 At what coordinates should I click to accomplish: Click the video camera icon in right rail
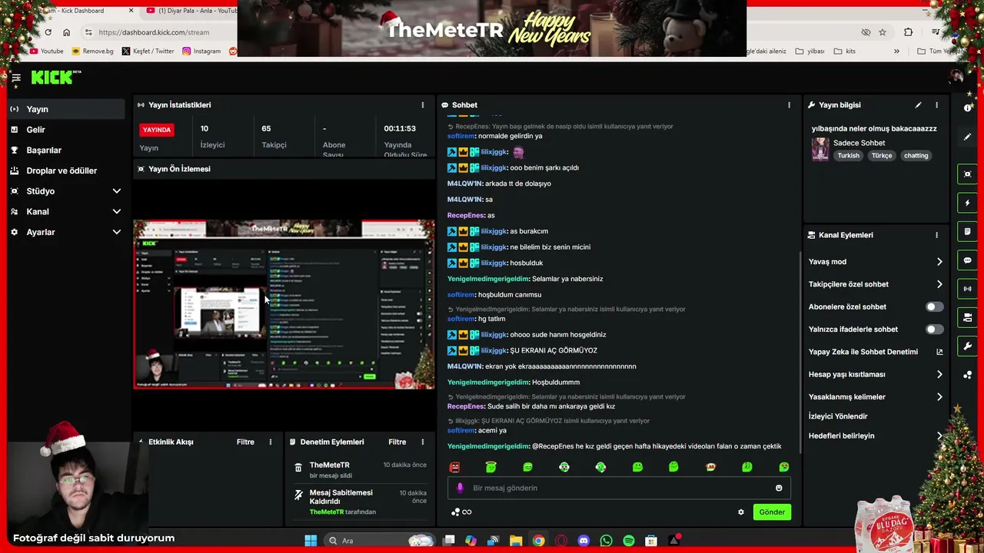coord(968,317)
